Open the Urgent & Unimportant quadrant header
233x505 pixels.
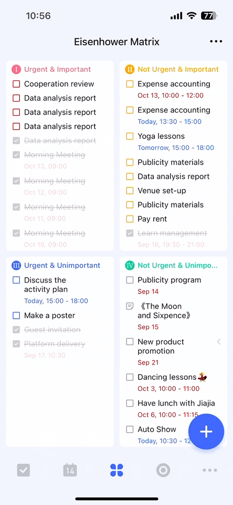(x=62, y=265)
